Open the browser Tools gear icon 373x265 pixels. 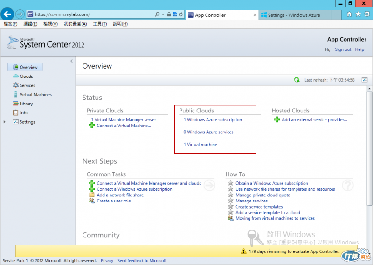point(367,14)
